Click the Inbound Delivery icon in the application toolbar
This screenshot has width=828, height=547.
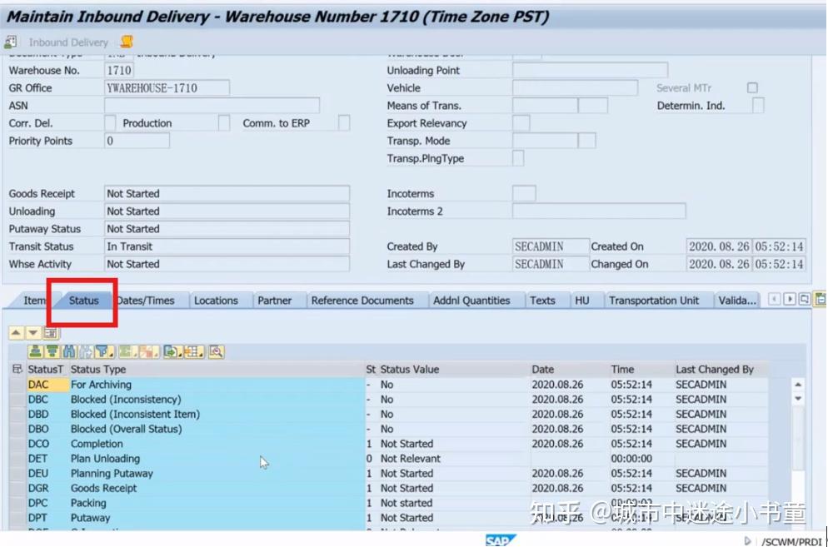9,42
